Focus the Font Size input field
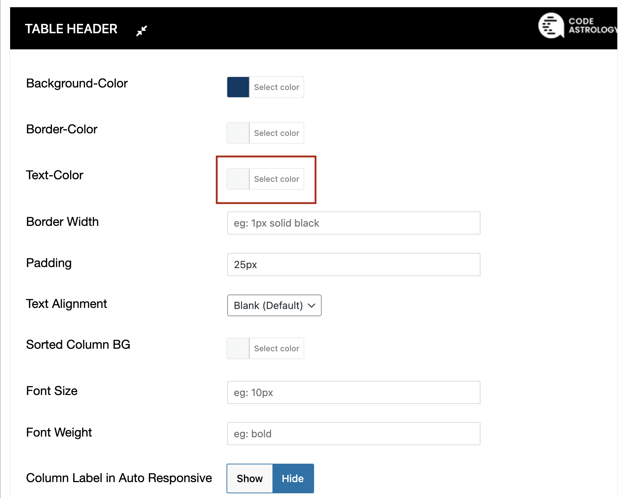The height and width of the screenshot is (498, 639). coord(354,392)
